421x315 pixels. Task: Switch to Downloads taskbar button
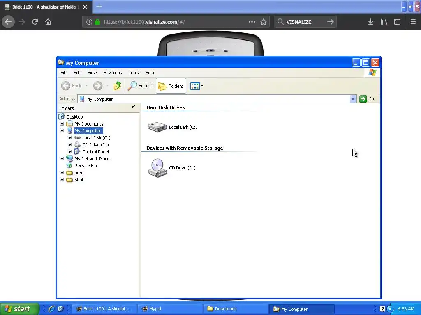(x=236, y=309)
